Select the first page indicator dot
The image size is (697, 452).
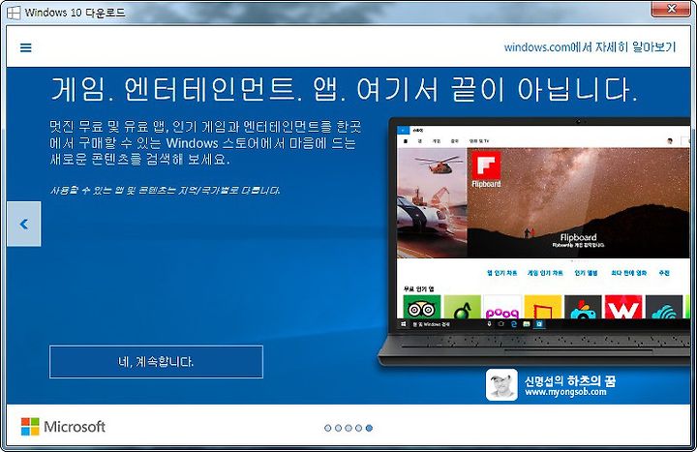(x=328, y=428)
